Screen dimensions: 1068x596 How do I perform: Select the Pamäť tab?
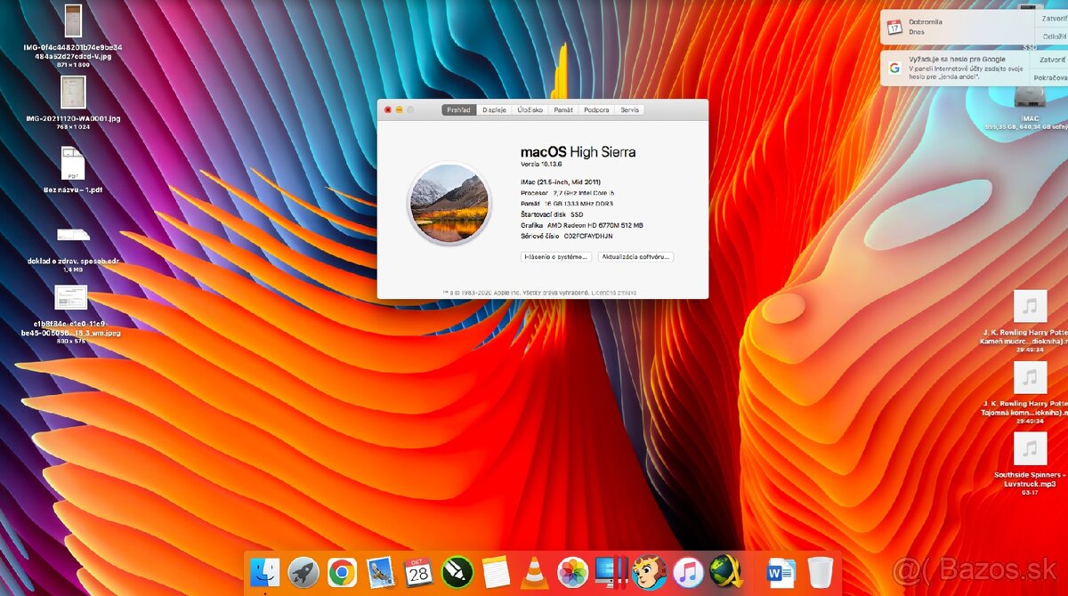pos(563,110)
